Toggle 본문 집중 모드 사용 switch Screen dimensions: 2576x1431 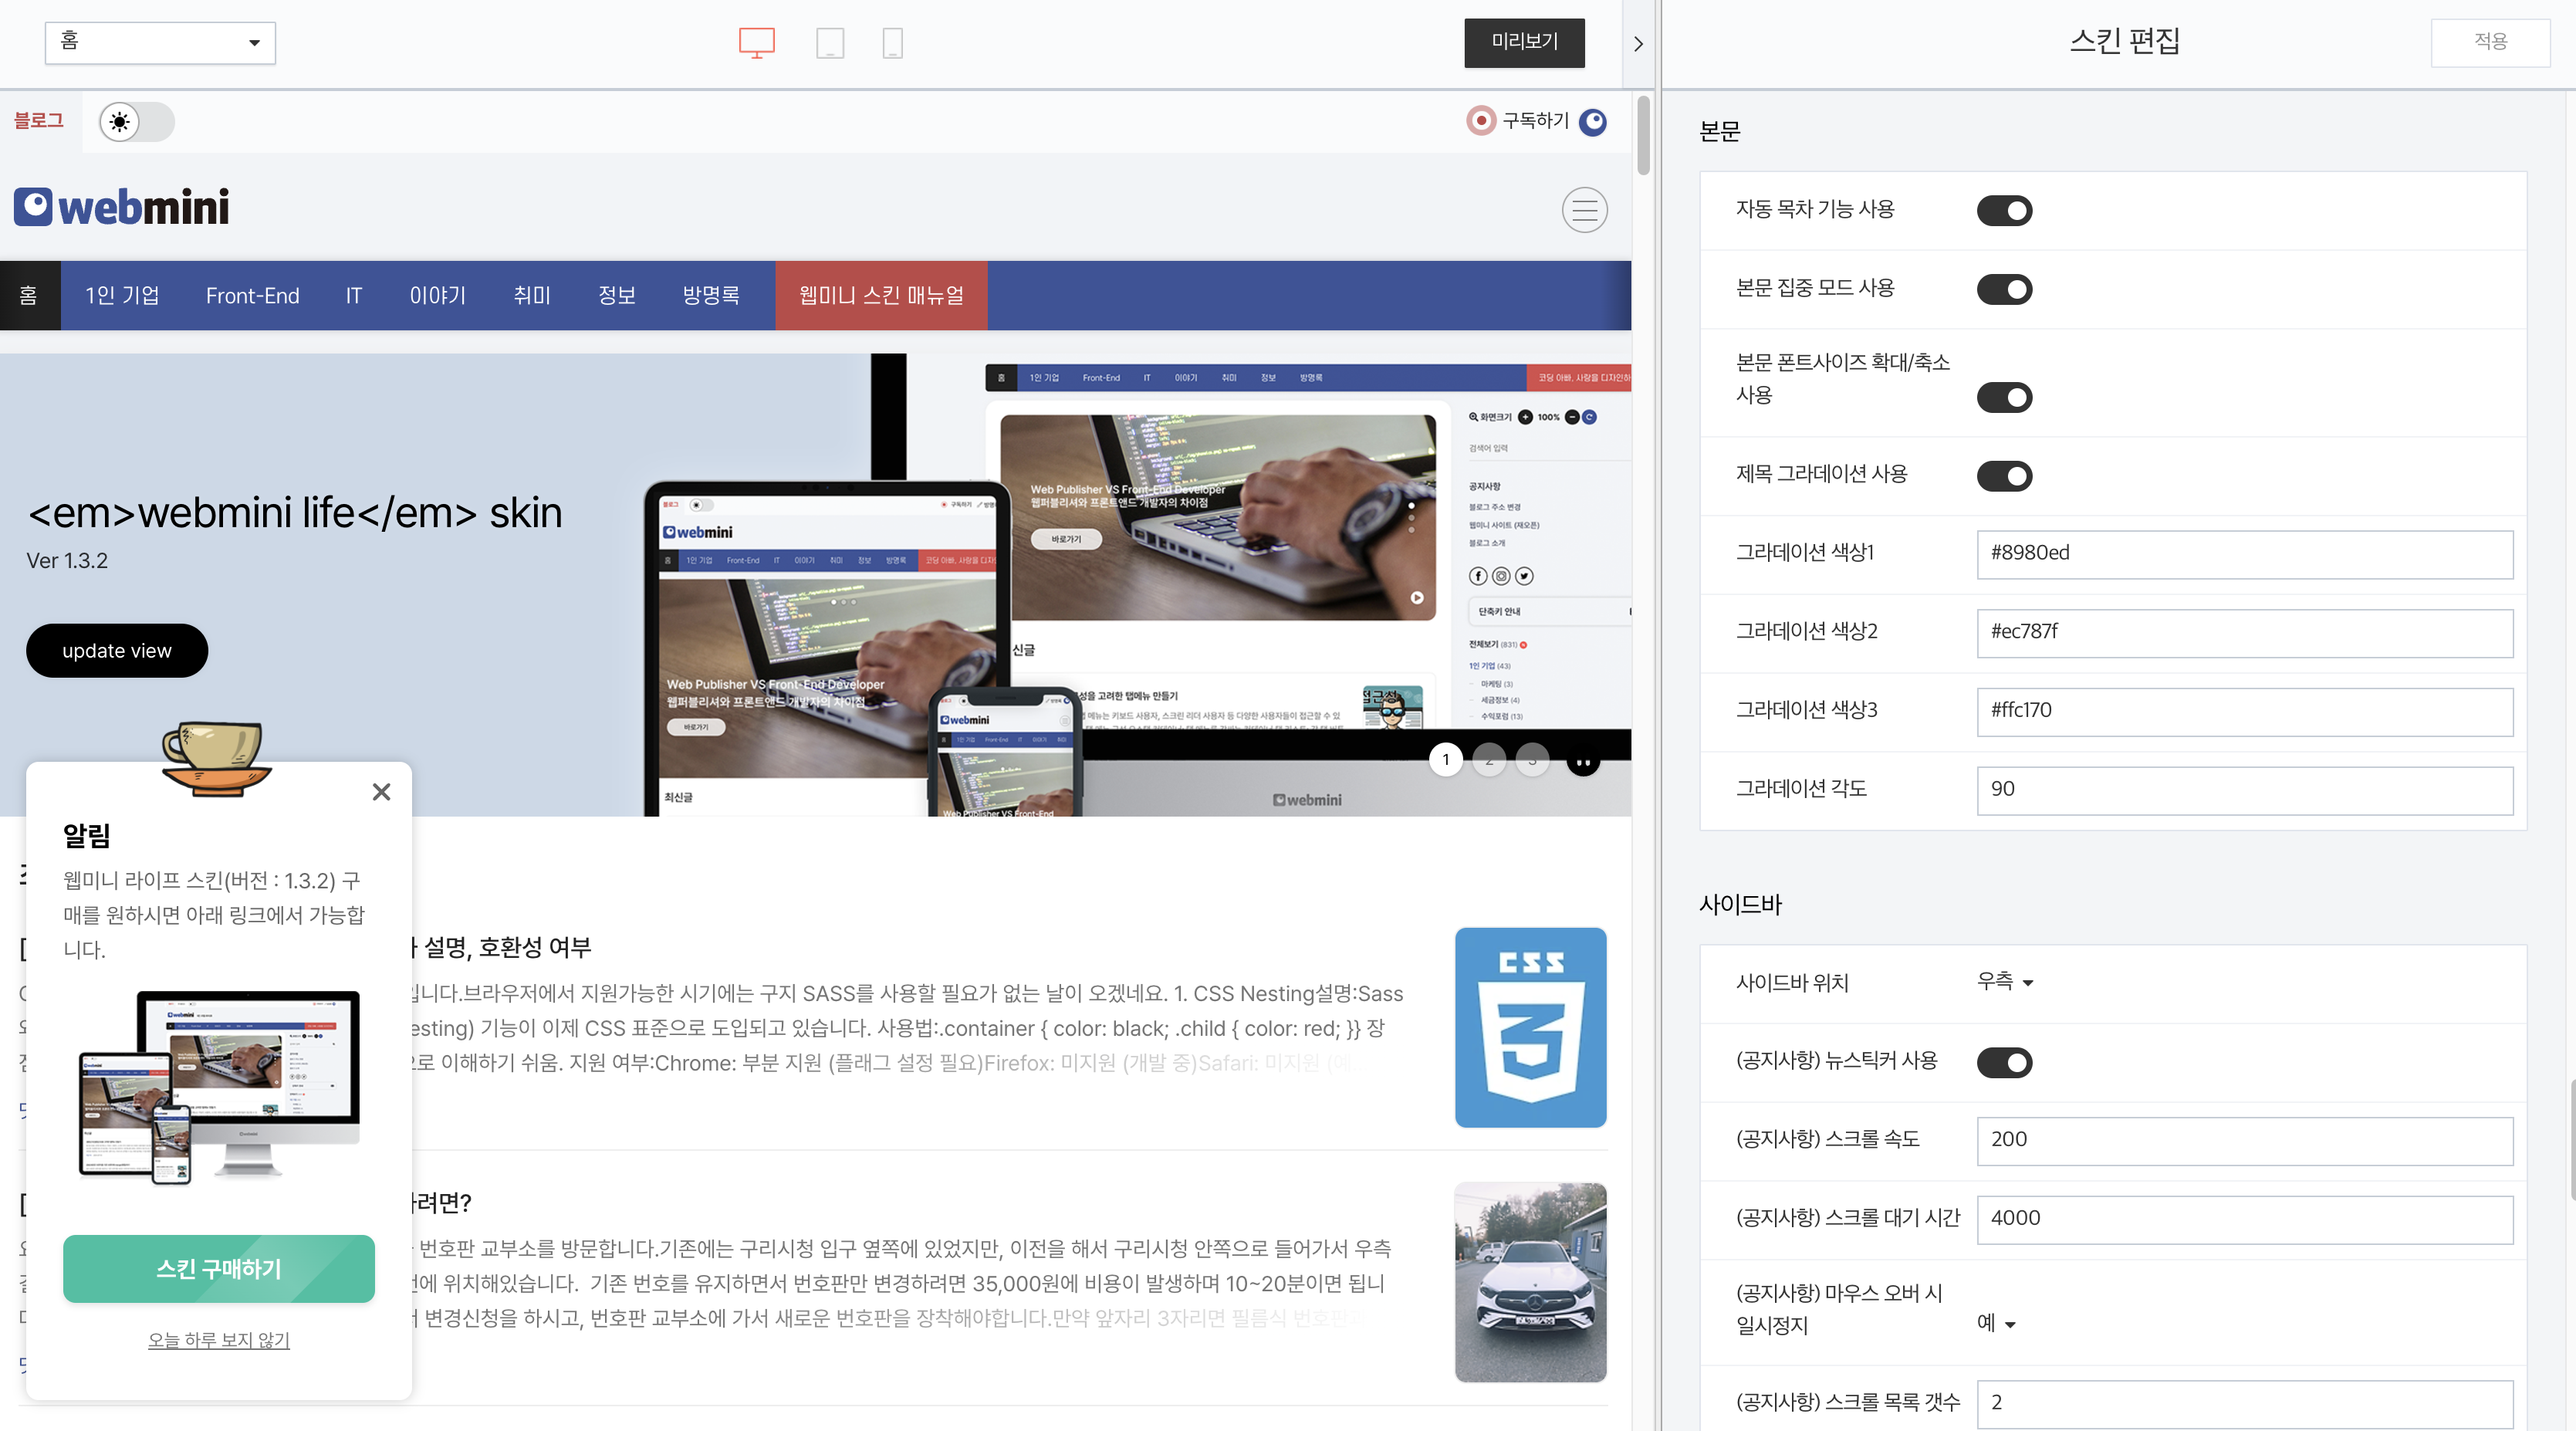(x=2004, y=289)
